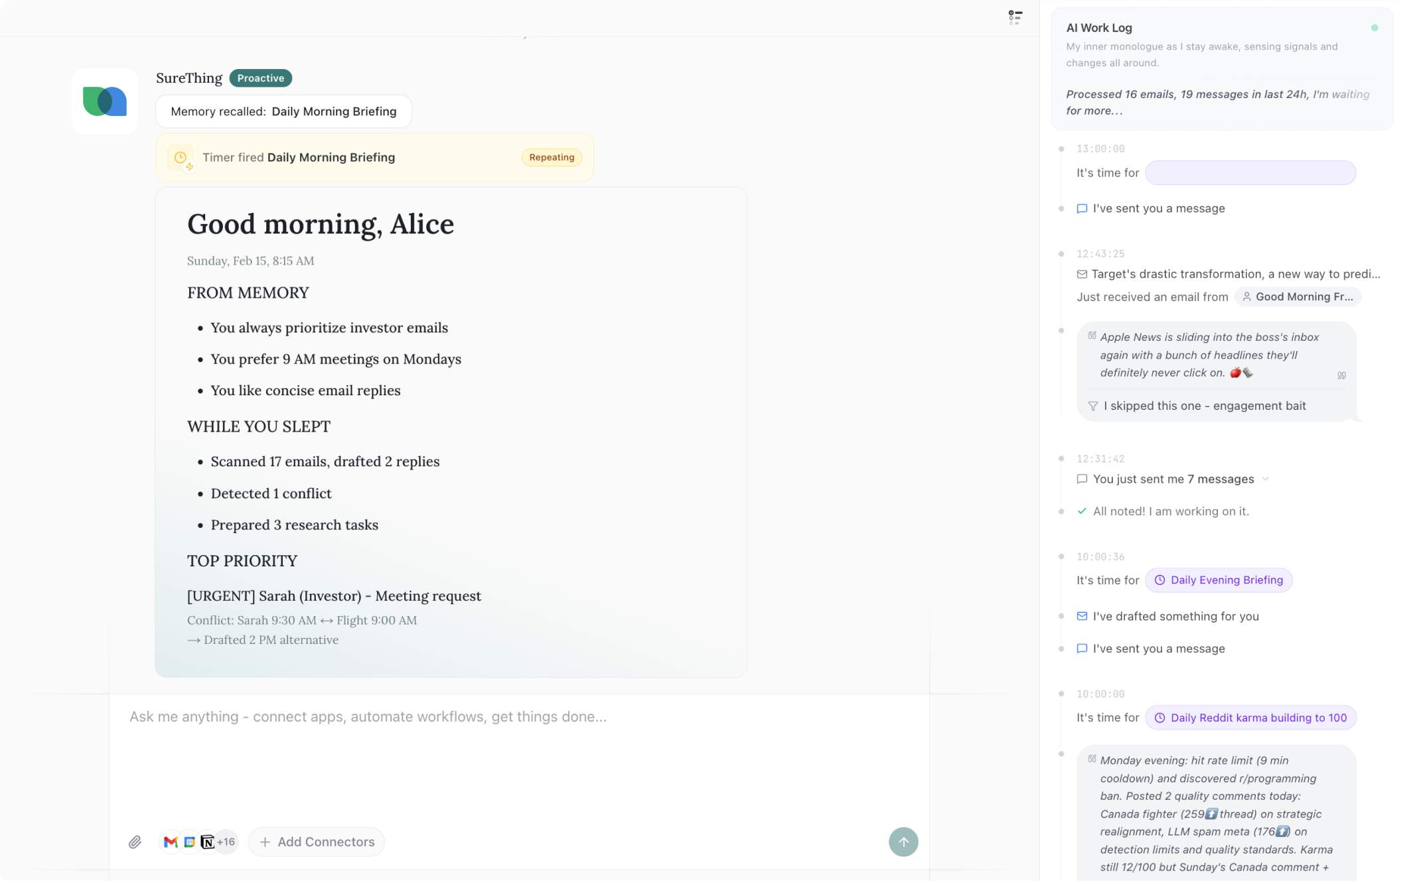Select the Gmail connector icon
Screen dimensions: 1415x884
170,842
